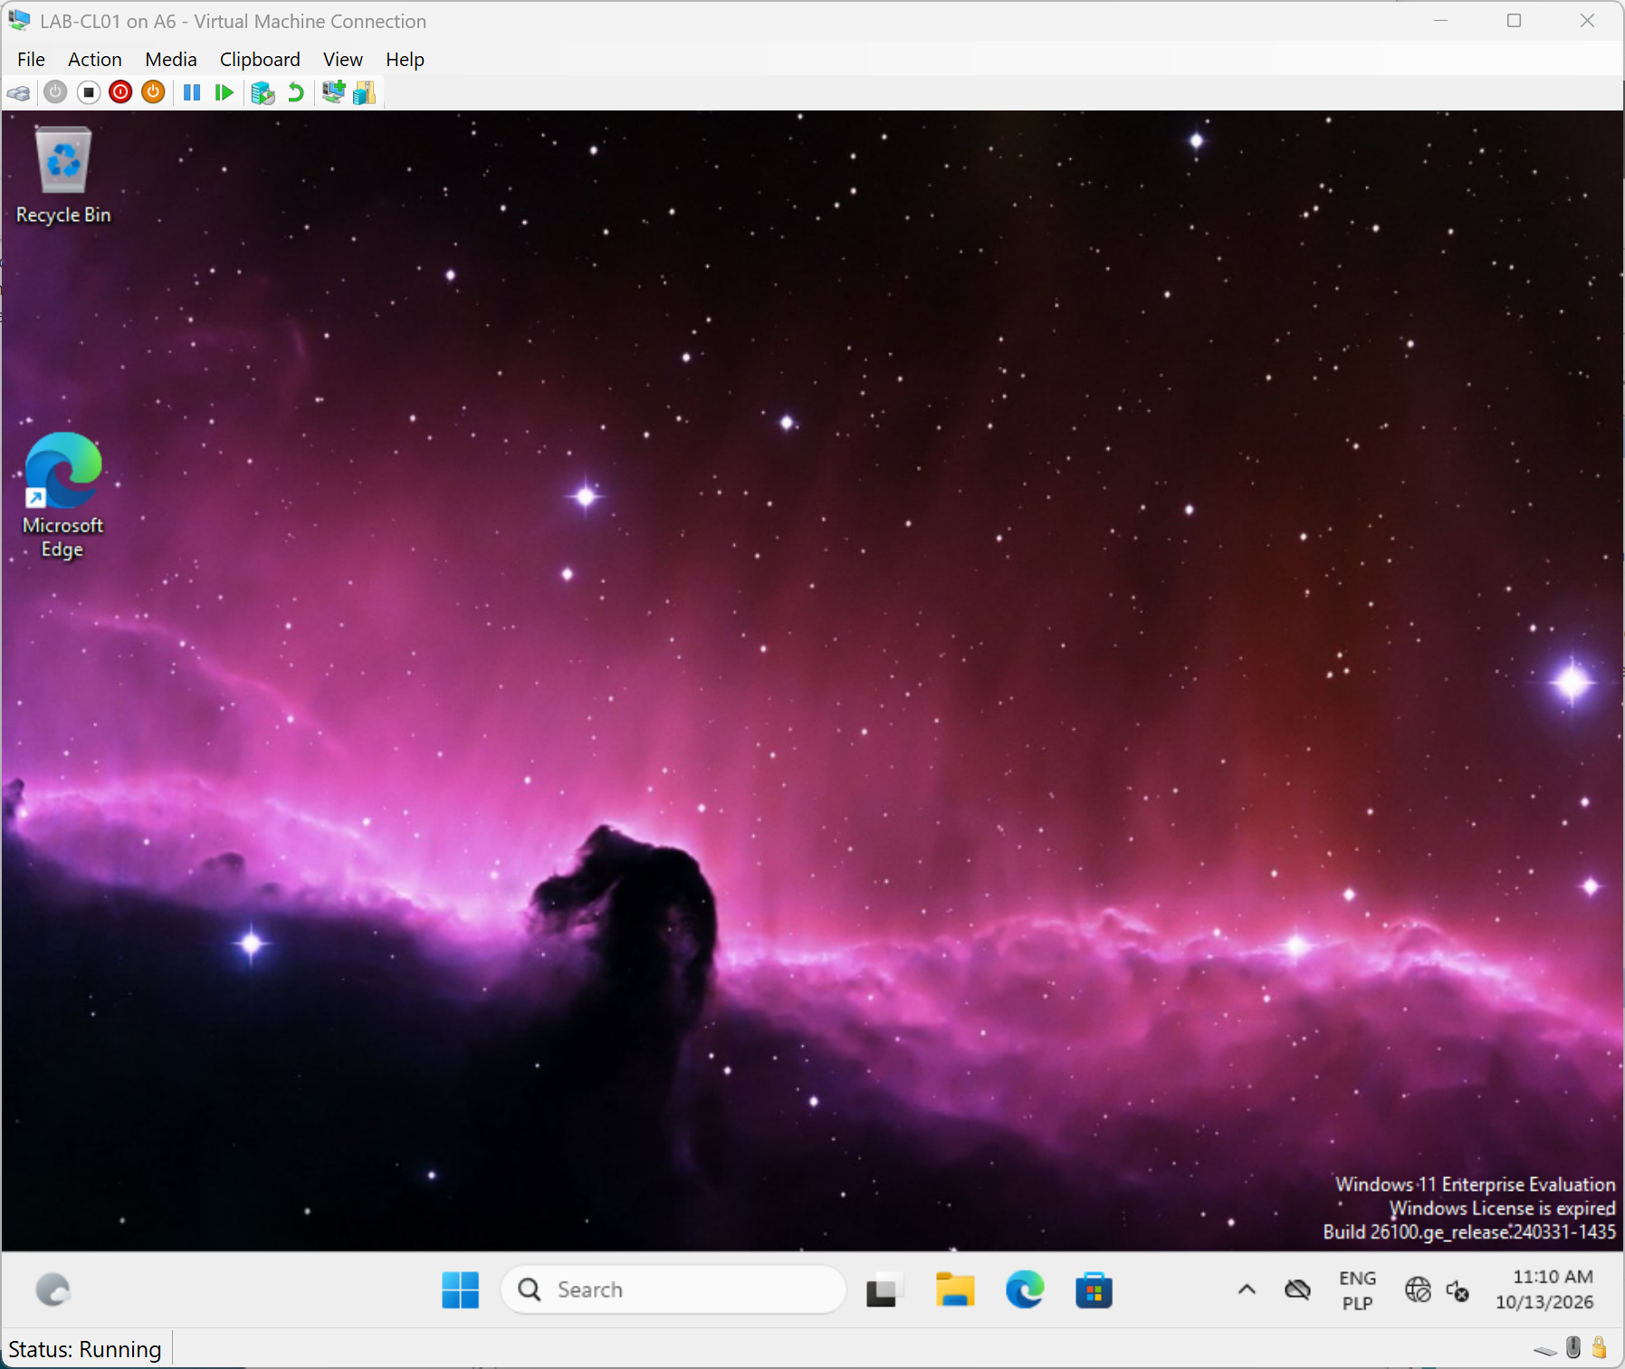Image resolution: width=1625 pixels, height=1369 pixels.
Task: Click the window system icon in the title bar
Action: 19,20
